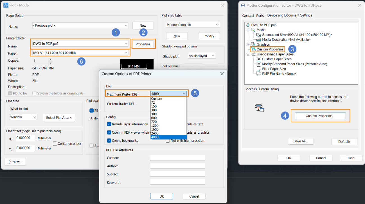Click the Help button
365x204 pixels.
[x=351, y=158]
